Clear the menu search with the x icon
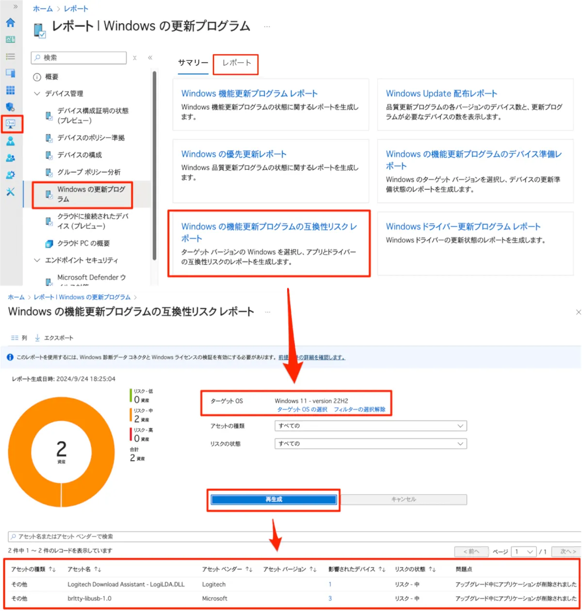This screenshot has width=582, height=611. click(135, 58)
